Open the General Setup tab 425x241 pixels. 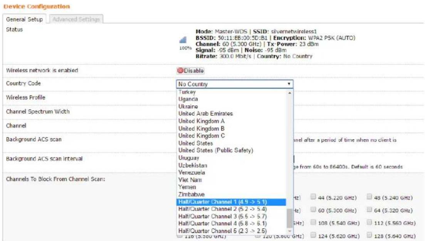point(24,19)
